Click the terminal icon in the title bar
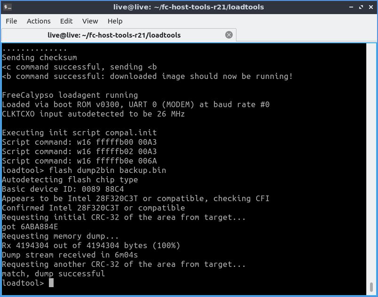 7,7
